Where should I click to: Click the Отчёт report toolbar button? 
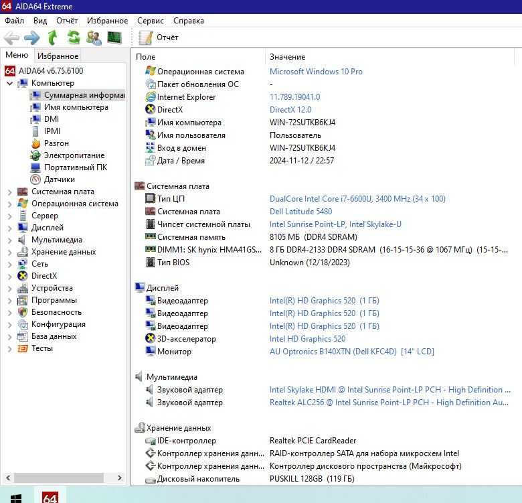tap(159, 38)
